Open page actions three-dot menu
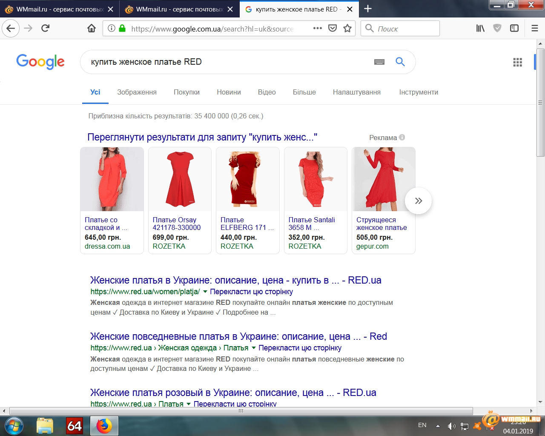The width and height of the screenshot is (545, 436). pyautogui.click(x=318, y=29)
